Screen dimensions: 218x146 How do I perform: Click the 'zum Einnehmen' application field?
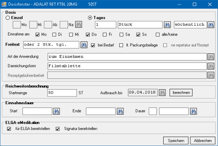coord(127,57)
